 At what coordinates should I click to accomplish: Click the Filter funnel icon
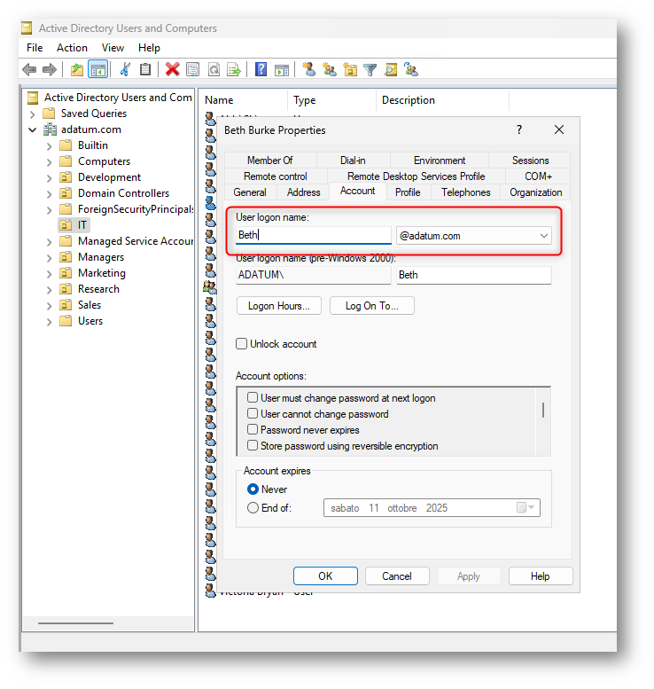tap(370, 69)
